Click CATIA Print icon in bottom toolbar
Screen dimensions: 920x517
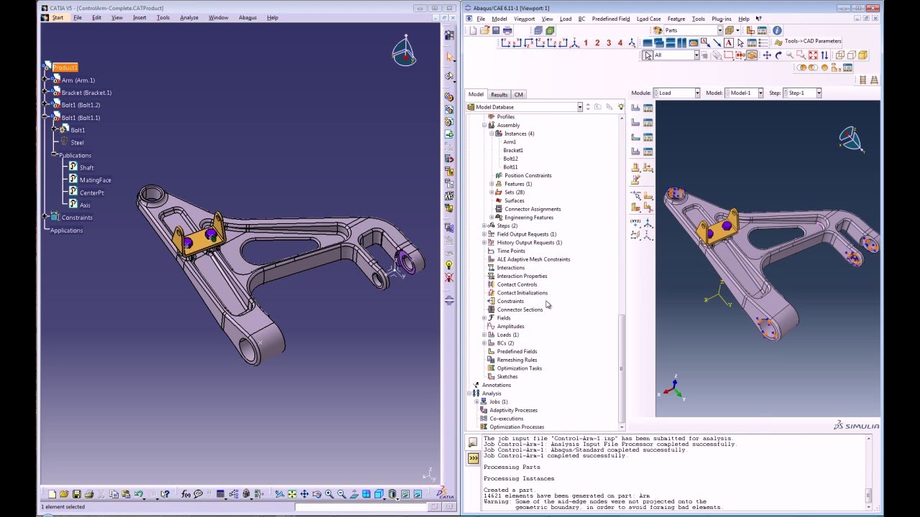pos(88,494)
